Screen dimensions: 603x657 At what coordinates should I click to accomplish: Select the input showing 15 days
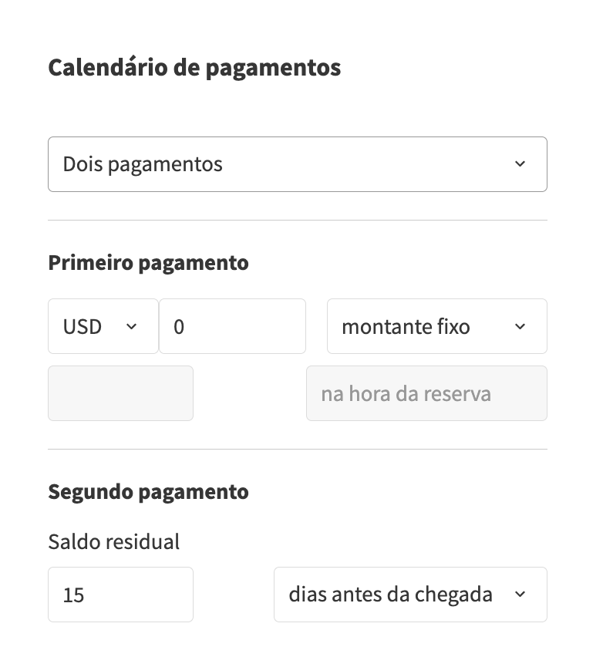120,594
